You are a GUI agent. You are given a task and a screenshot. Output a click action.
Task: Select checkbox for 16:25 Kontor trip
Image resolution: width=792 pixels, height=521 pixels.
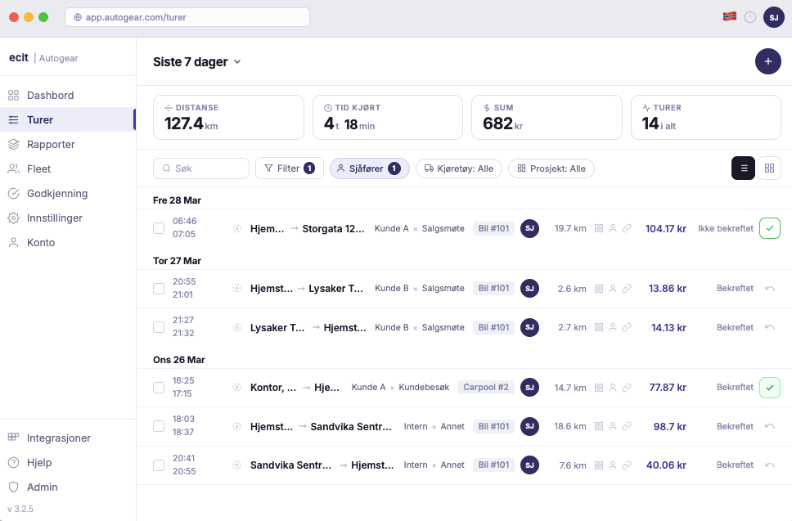(x=160, y=388)
